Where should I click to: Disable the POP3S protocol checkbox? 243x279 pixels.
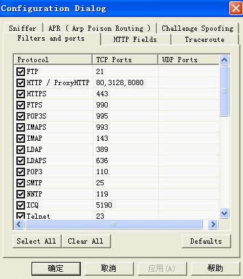[20, 116]
